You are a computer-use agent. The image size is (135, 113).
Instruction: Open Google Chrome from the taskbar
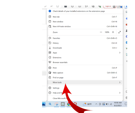(x=69, y=104)
